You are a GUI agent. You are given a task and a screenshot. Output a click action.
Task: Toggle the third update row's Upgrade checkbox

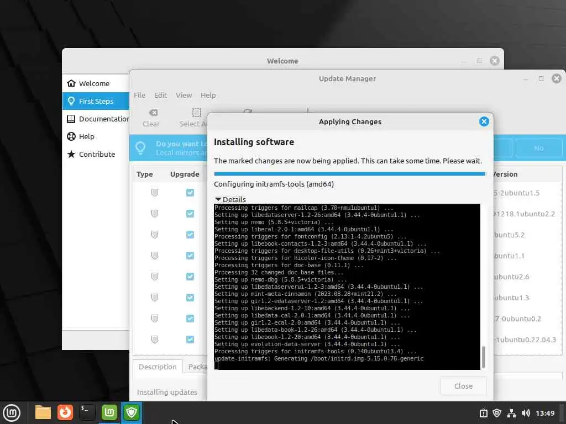click(190, 234)
